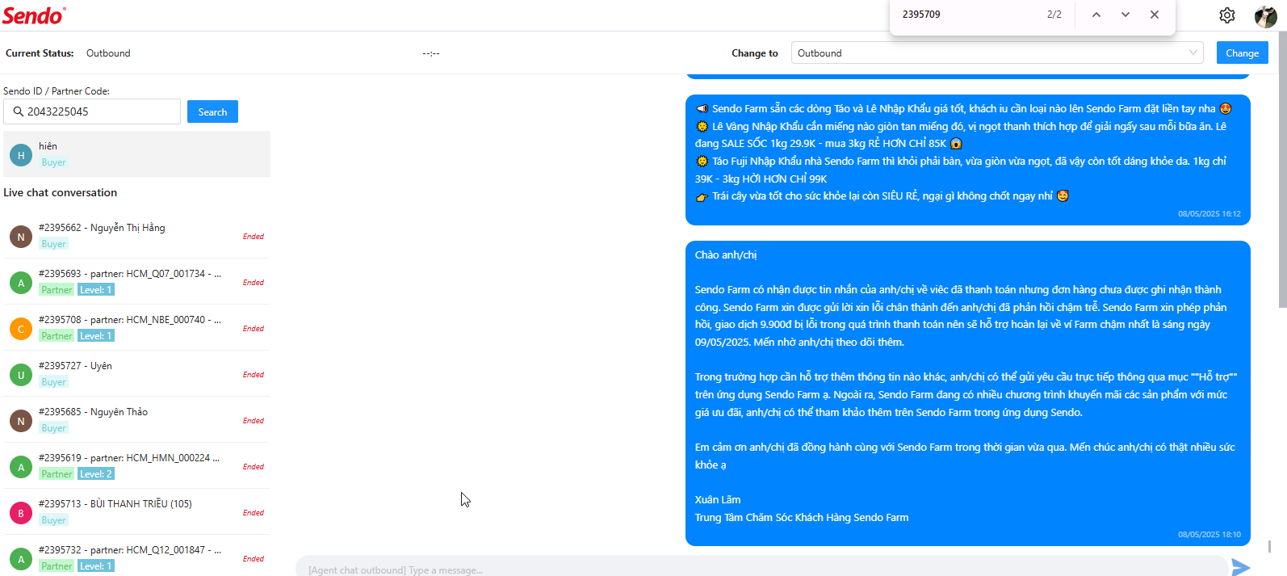Click the Sendo logo

34,15
